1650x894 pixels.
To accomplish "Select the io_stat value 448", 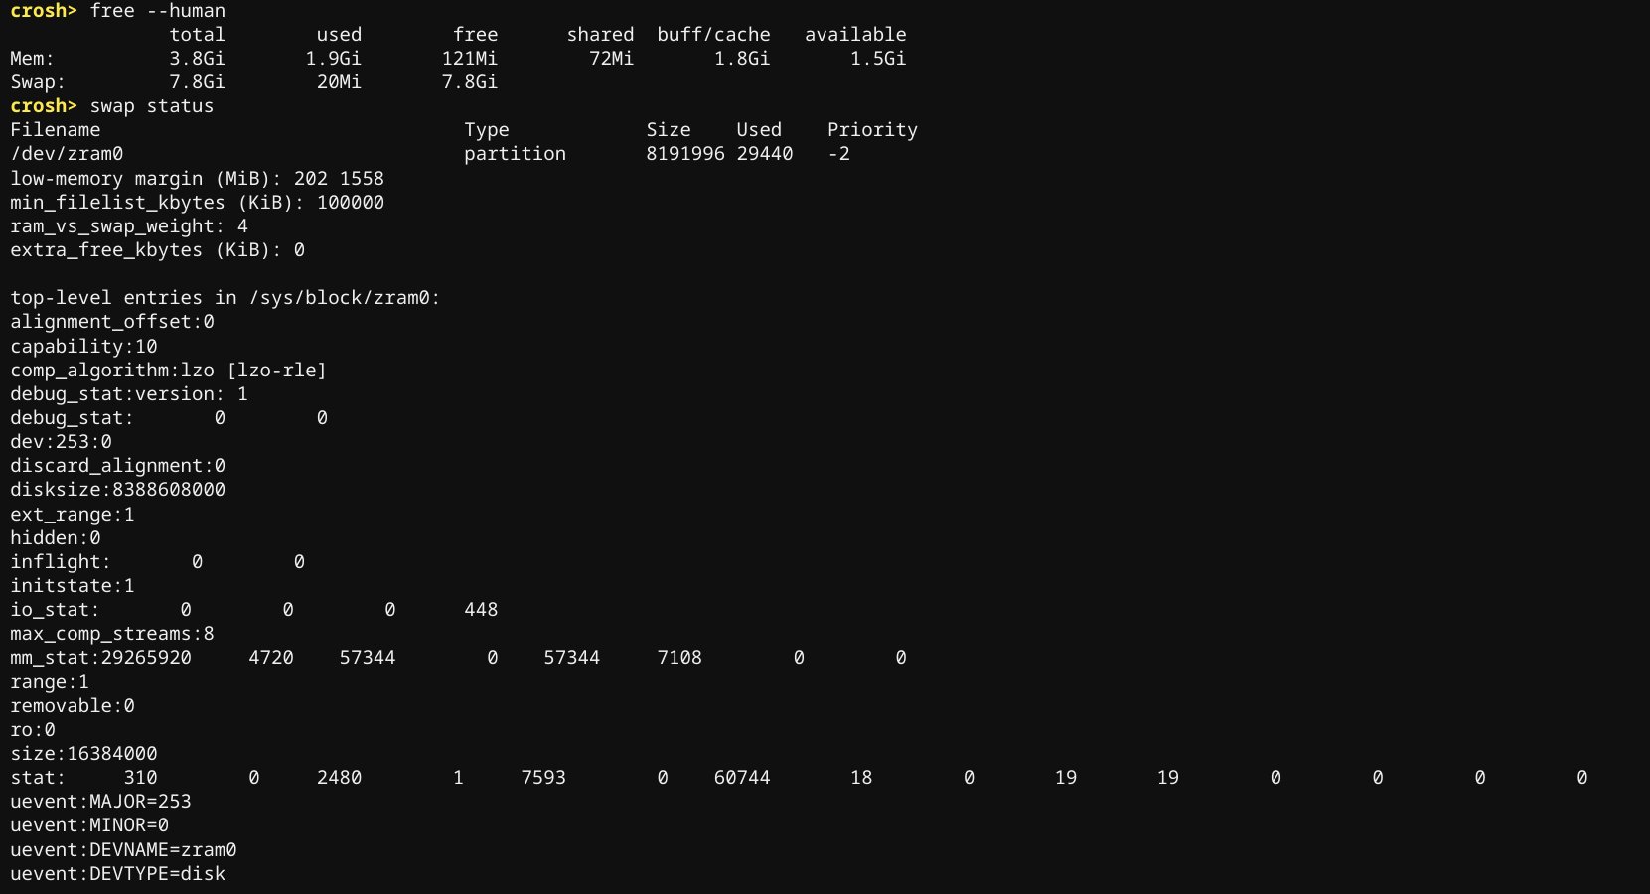I will coord(481,610).
